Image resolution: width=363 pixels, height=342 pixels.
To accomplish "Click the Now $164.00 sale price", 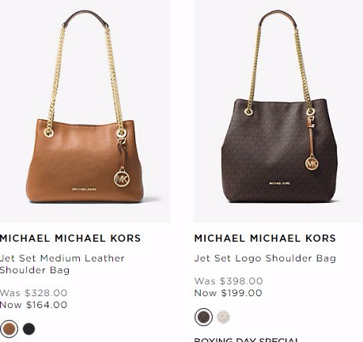I will coord(33,305).
